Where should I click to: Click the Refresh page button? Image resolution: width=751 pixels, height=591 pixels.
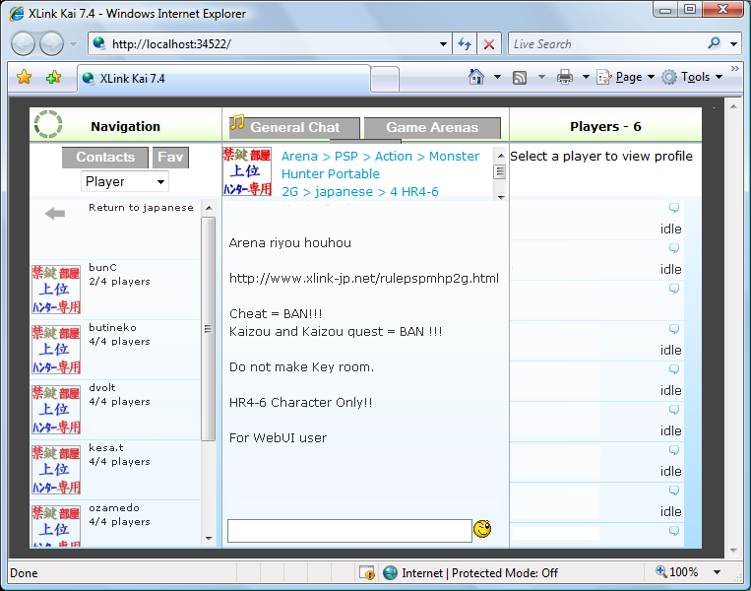[x=465, y=44]
